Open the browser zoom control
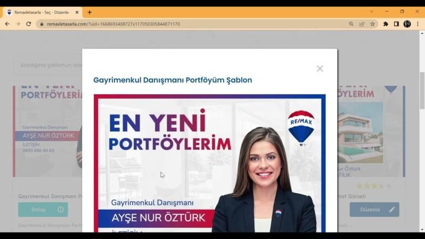Image resolution: width=425 pixels, height=239 pixels. (x=351, y=24)
